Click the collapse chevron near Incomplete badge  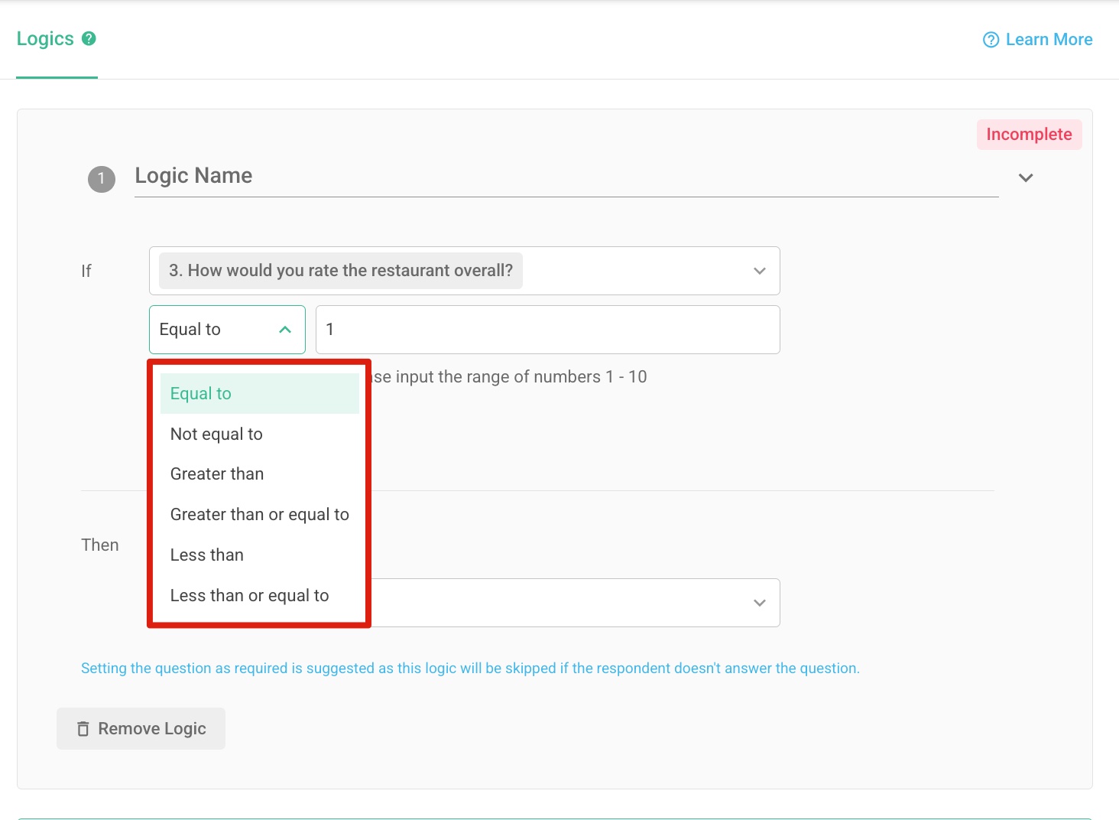tap(1026, 177)
